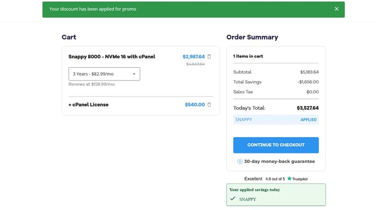Click the Renews at $128.99/mo note
Image resolution: width=376 pixels, height=210 pixels.
[x=92, y=84]
